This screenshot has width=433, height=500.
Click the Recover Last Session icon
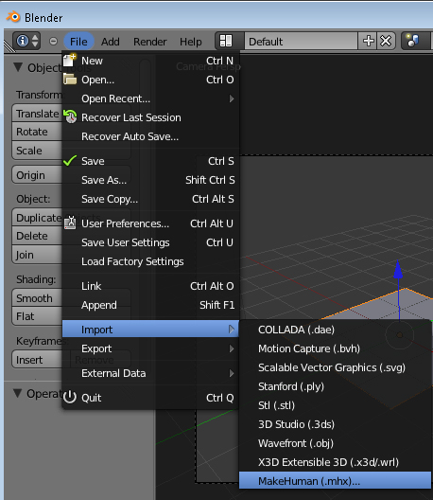[70, 116]
